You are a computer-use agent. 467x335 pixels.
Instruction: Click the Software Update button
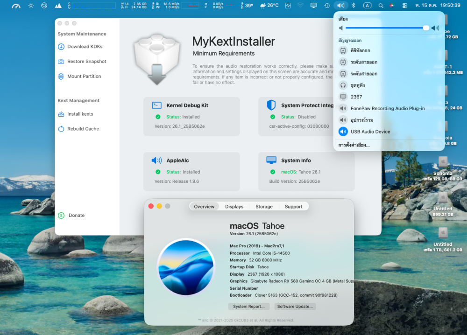tap(295, 307)
